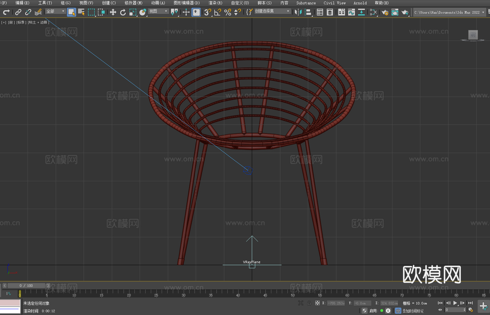This screenshot has height=315, width=490.
Task: Activate the Select and Rotate tool
Action: coord(123,12)
